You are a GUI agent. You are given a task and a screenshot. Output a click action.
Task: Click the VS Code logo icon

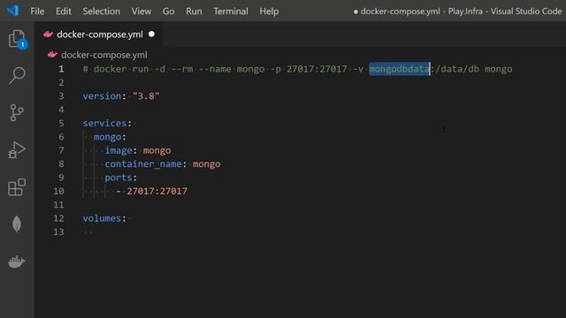point(12,11)
